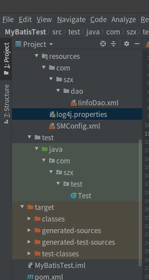Collapse the target folder arrow
The height and width of the screenshot is (280, 149).
coord(22,207)
